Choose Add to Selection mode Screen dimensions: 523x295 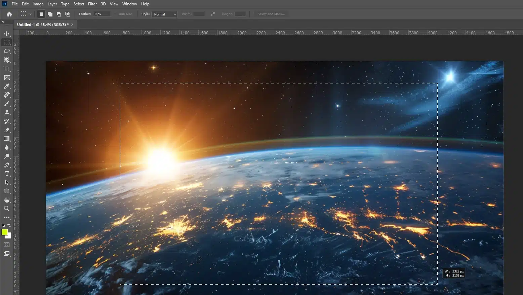(x=50, y=14)
